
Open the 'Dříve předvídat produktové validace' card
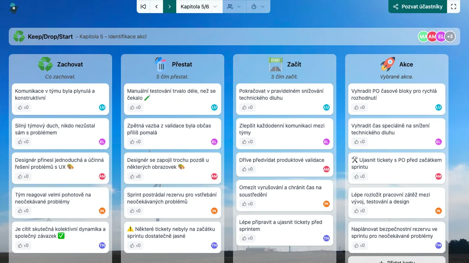click(282, 160)
